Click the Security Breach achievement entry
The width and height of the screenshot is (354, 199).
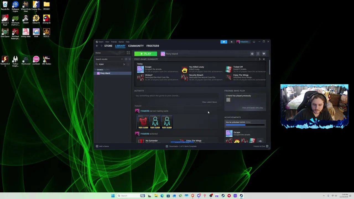202,77
